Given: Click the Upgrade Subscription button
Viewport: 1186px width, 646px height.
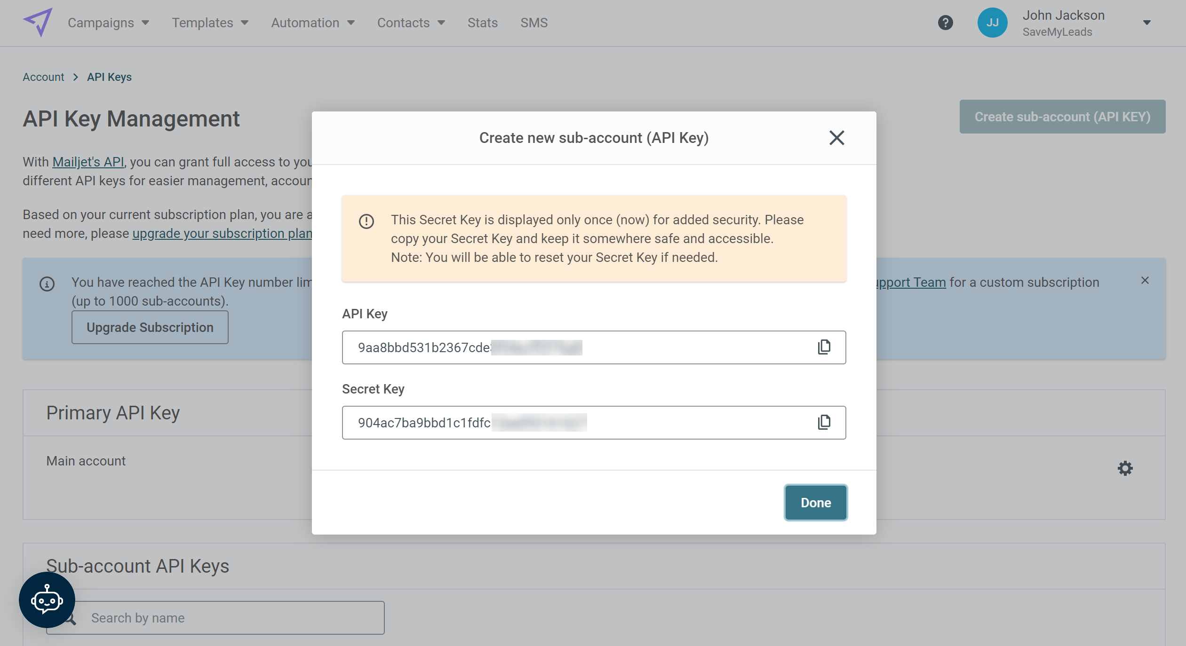Looking at the screenshot, I should 150,327.
